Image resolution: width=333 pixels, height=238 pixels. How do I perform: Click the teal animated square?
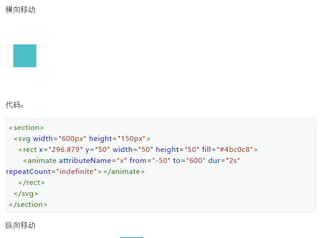pos(25,56)
